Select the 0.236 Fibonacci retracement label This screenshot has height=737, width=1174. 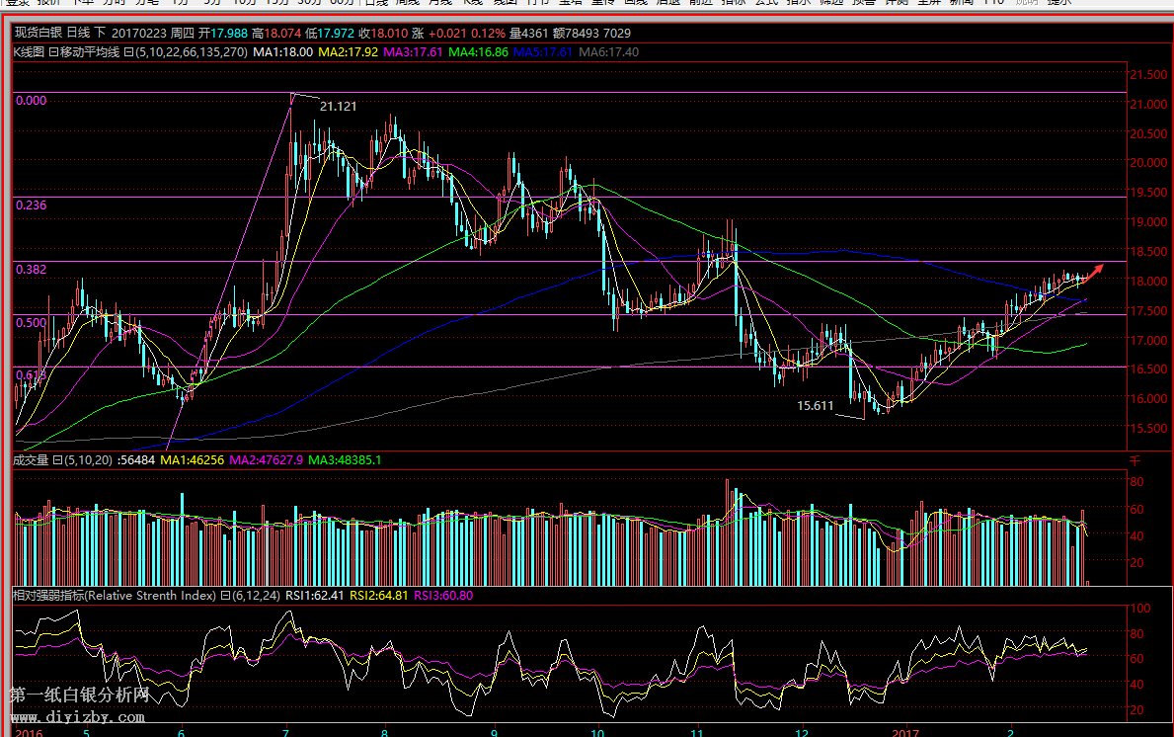(32, 205)
